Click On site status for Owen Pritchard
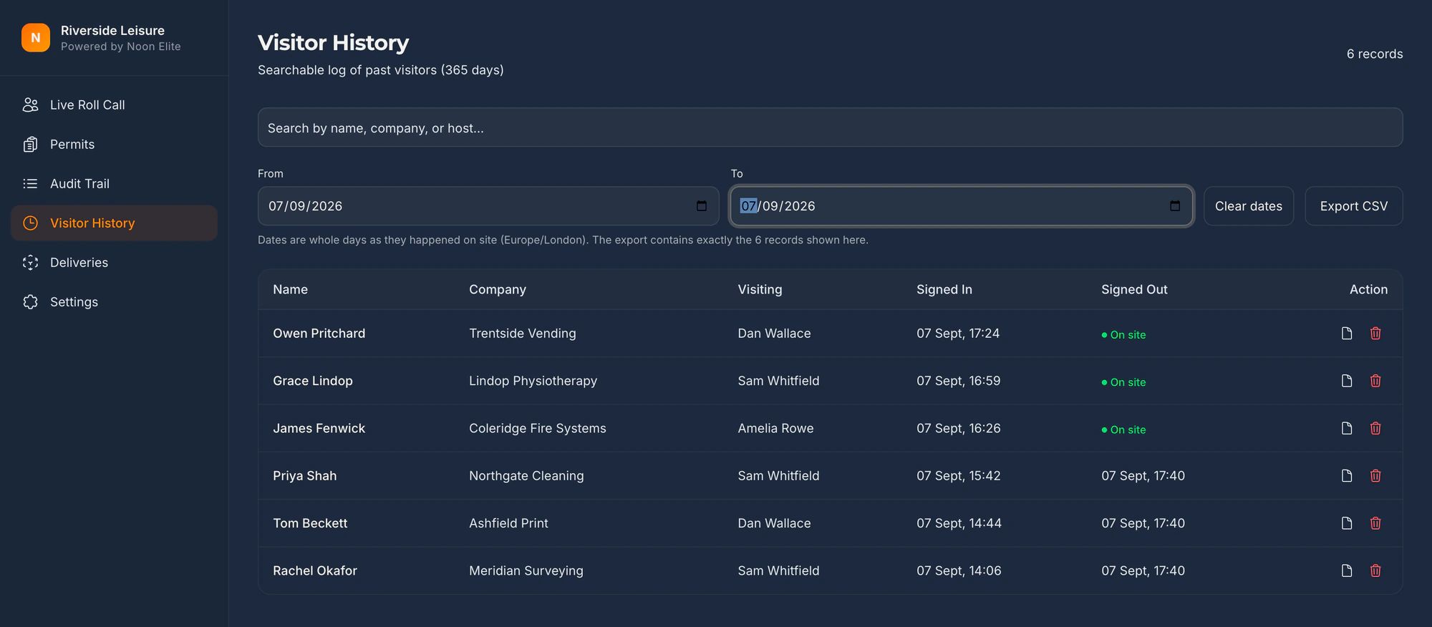This screenshot has height=627, width=1432. coord(1123,335)
